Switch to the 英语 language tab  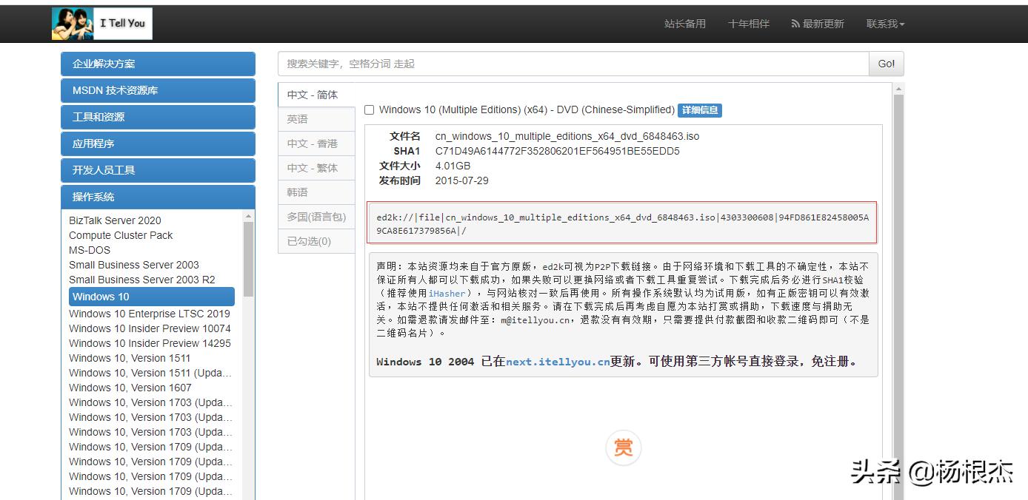click(316, 118)
